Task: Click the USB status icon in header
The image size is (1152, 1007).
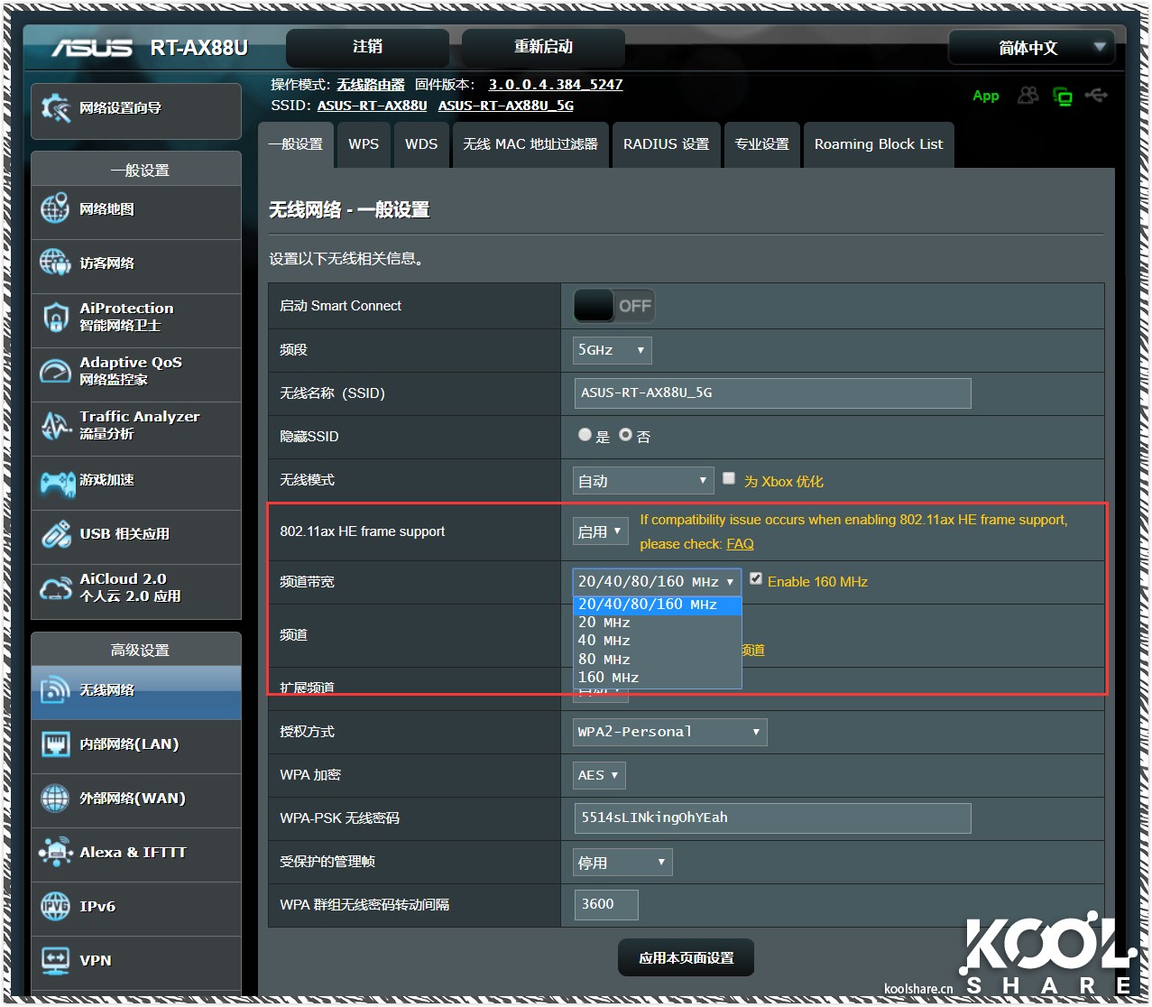Action: point(1096,95)
